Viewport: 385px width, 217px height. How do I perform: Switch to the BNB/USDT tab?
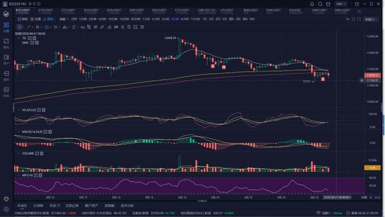pyautogui.click(x=250, y=11)
